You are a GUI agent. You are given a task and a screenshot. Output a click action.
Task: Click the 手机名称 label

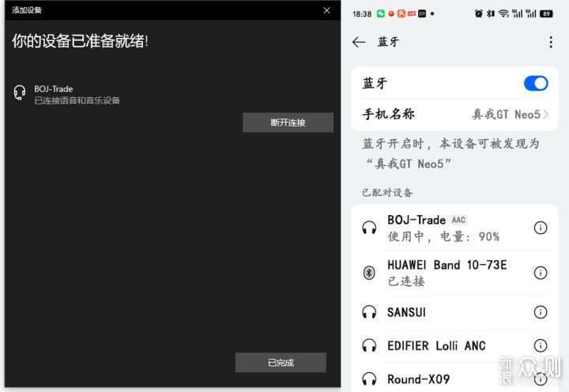point(388,115)
